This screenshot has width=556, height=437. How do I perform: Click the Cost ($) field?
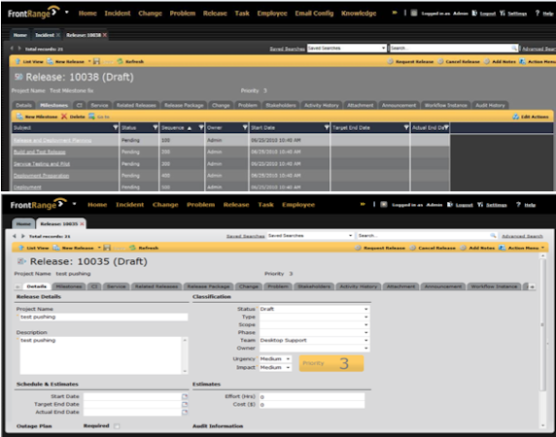pos(312,404)
